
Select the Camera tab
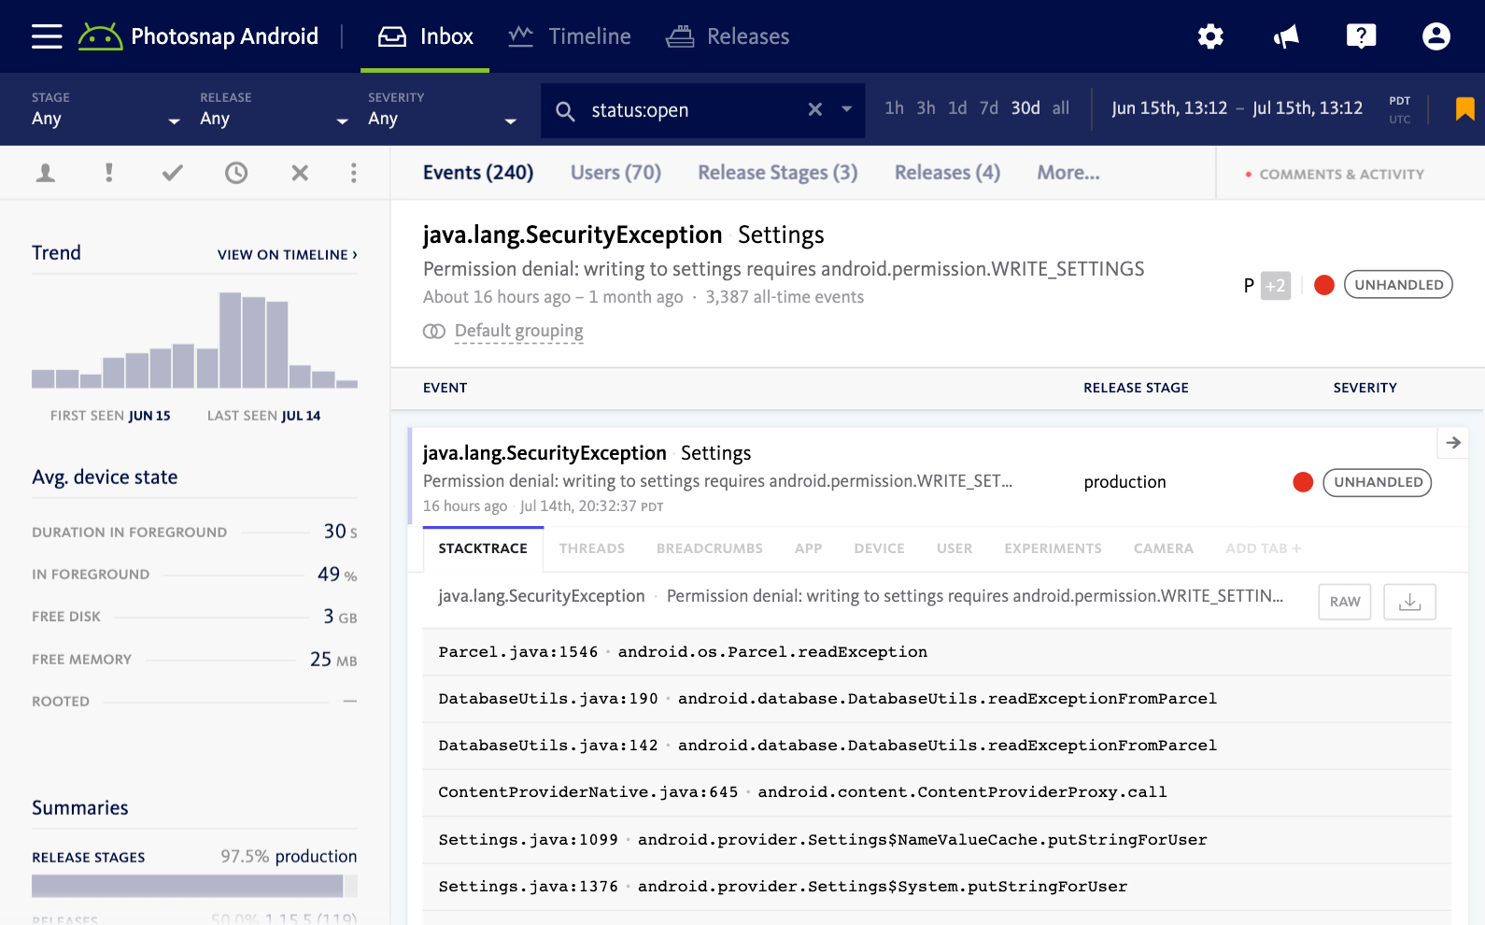tap(1164, 548)
